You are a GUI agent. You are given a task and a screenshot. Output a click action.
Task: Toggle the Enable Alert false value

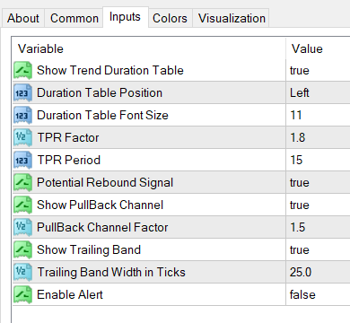tap(318, 295)
